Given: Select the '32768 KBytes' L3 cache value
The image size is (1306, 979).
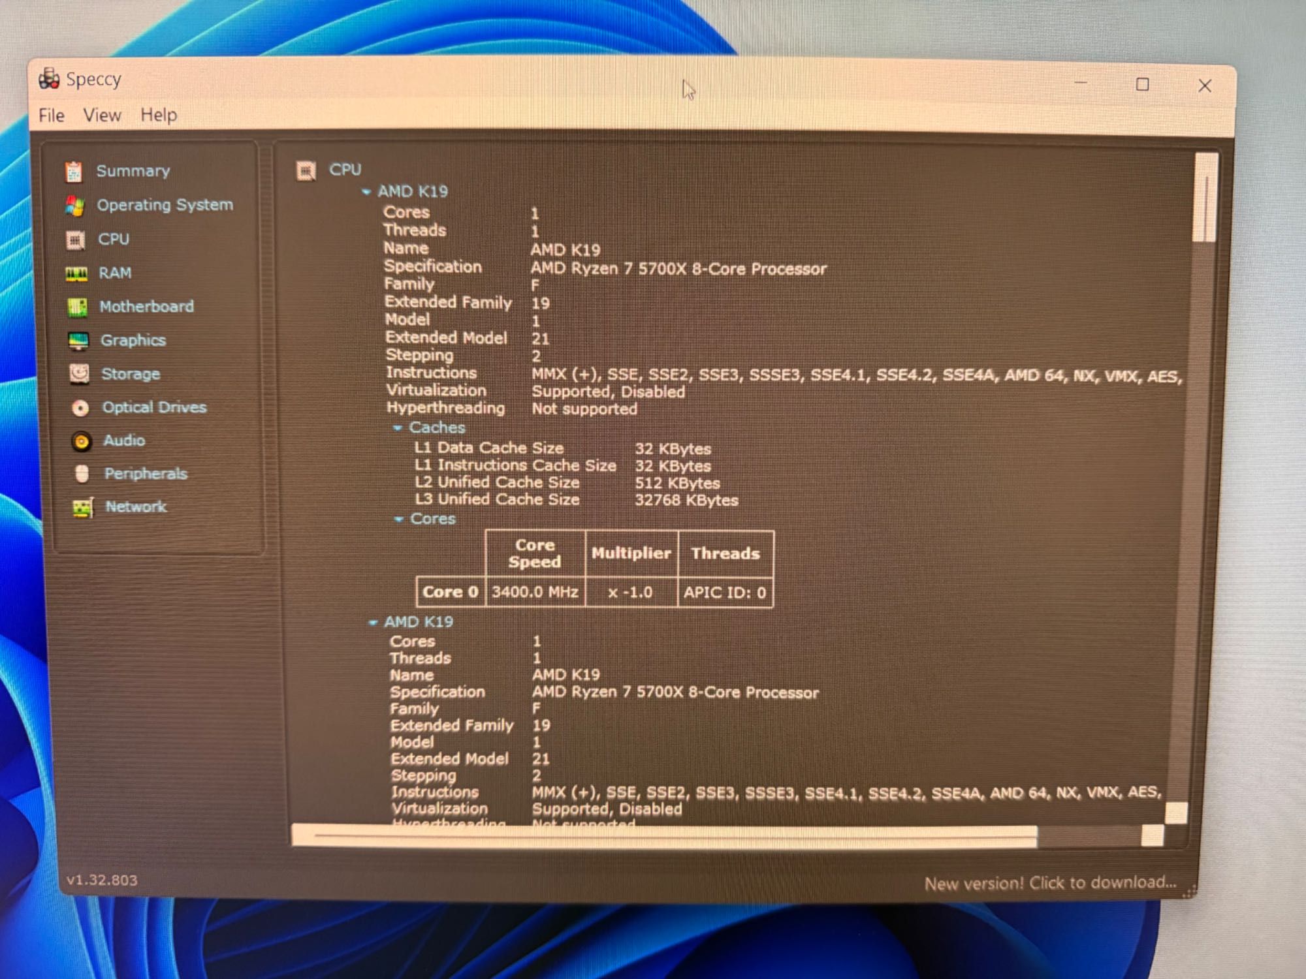Looking at the screenshot, I should pyautogui.click(x=687, y=501).
